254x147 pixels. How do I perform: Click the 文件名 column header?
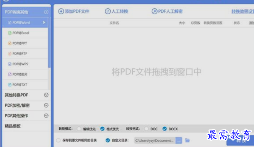114,23
